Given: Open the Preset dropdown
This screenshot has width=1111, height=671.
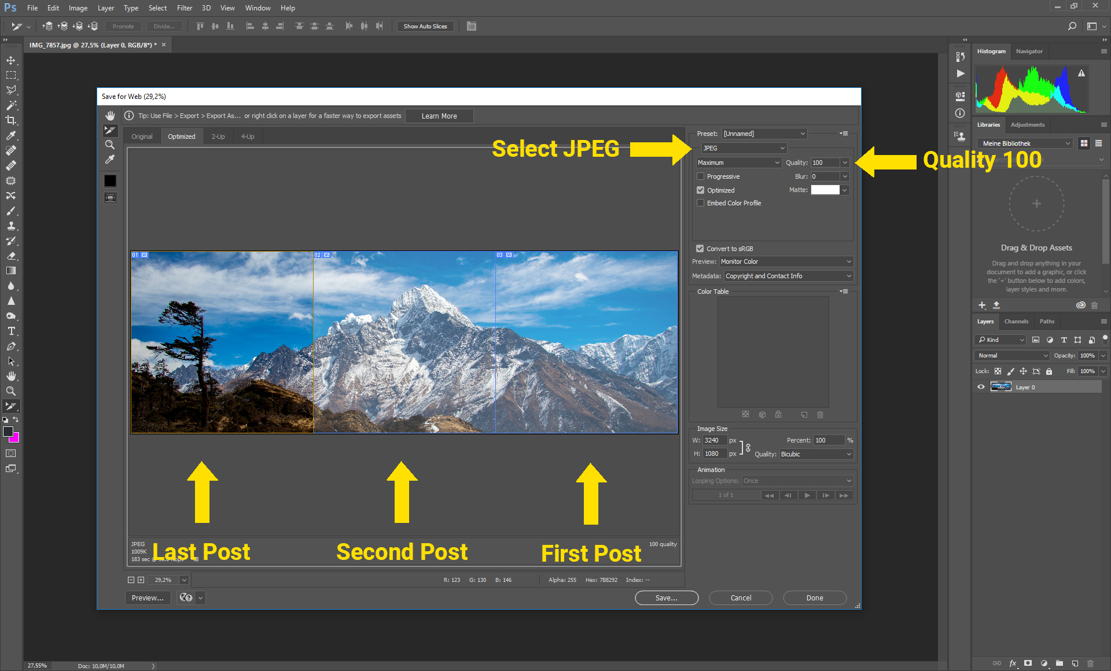Looking at the screenshot, I should click(764, 134).
